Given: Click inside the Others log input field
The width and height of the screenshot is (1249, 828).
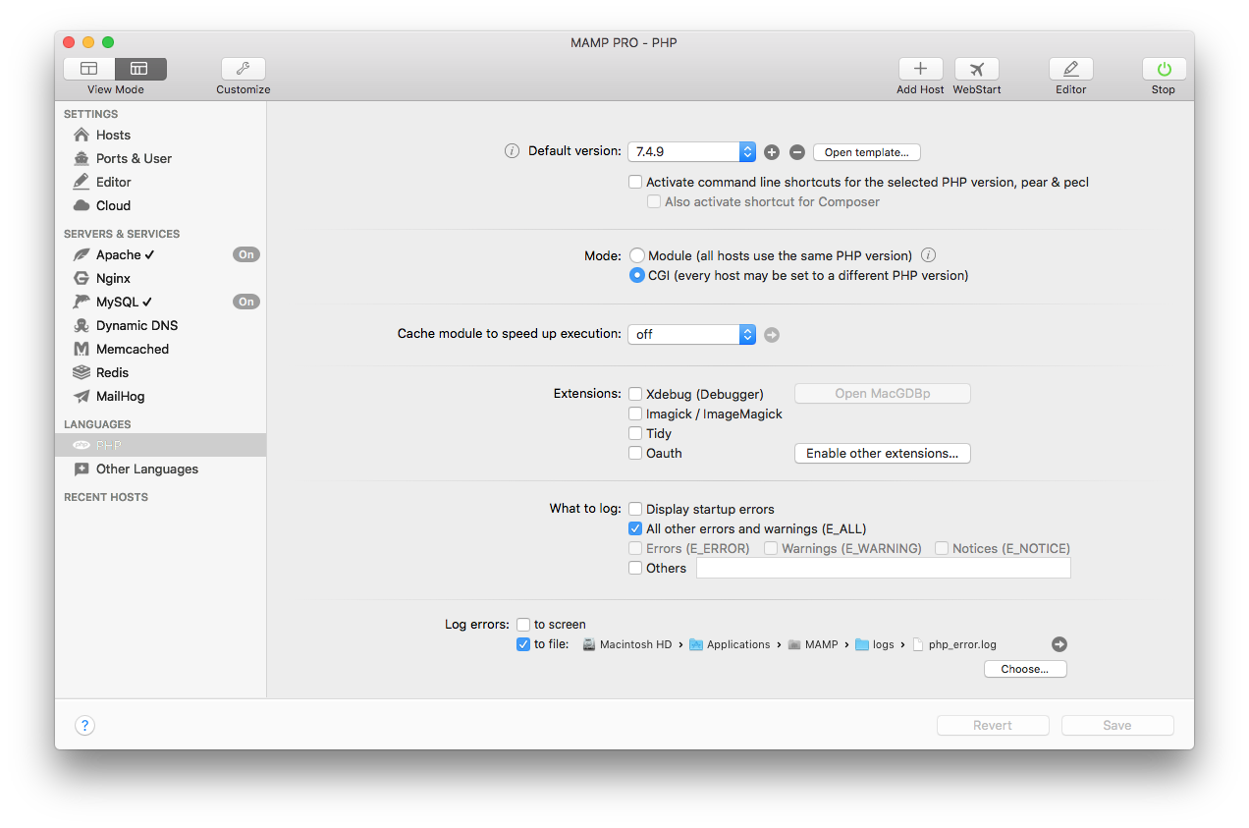Looking at the screenshot, I should click(882, 567).
